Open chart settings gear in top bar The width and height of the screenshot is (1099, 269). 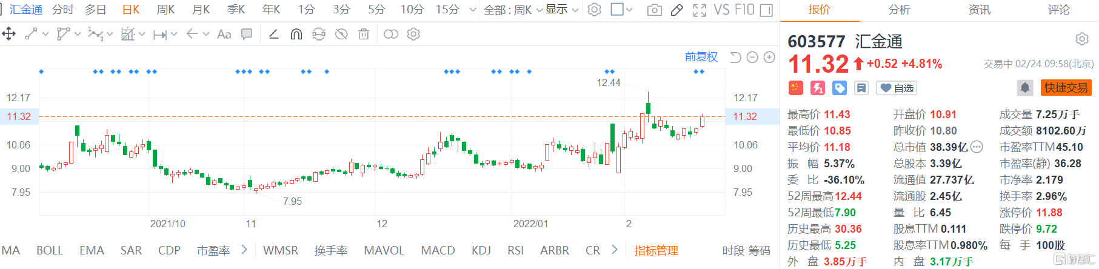595,10
